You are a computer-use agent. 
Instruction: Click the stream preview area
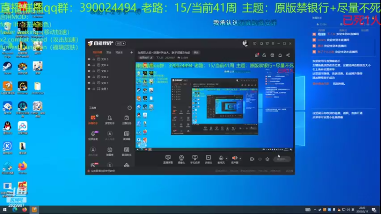click(215, 107)
